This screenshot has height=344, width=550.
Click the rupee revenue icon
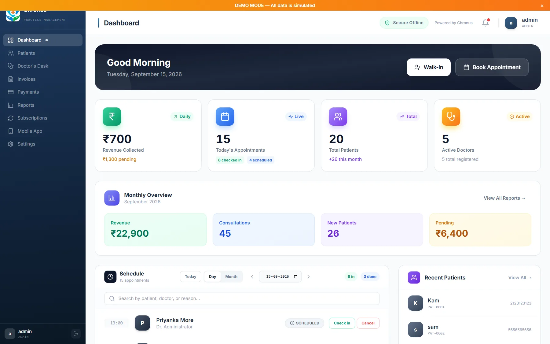112,117
